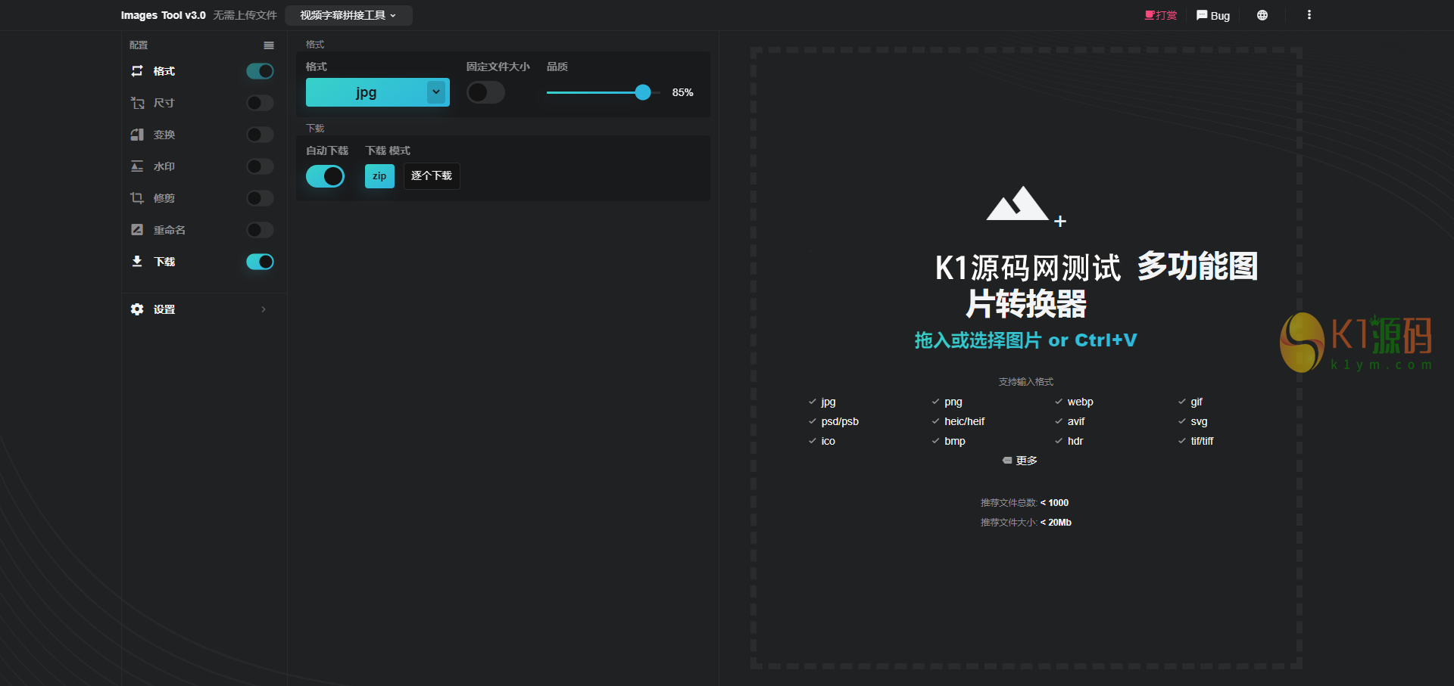The height and width of the screenshot is (686, 1454).
Task: Click the heic/heif supported format entry
Action: [959, 421]
